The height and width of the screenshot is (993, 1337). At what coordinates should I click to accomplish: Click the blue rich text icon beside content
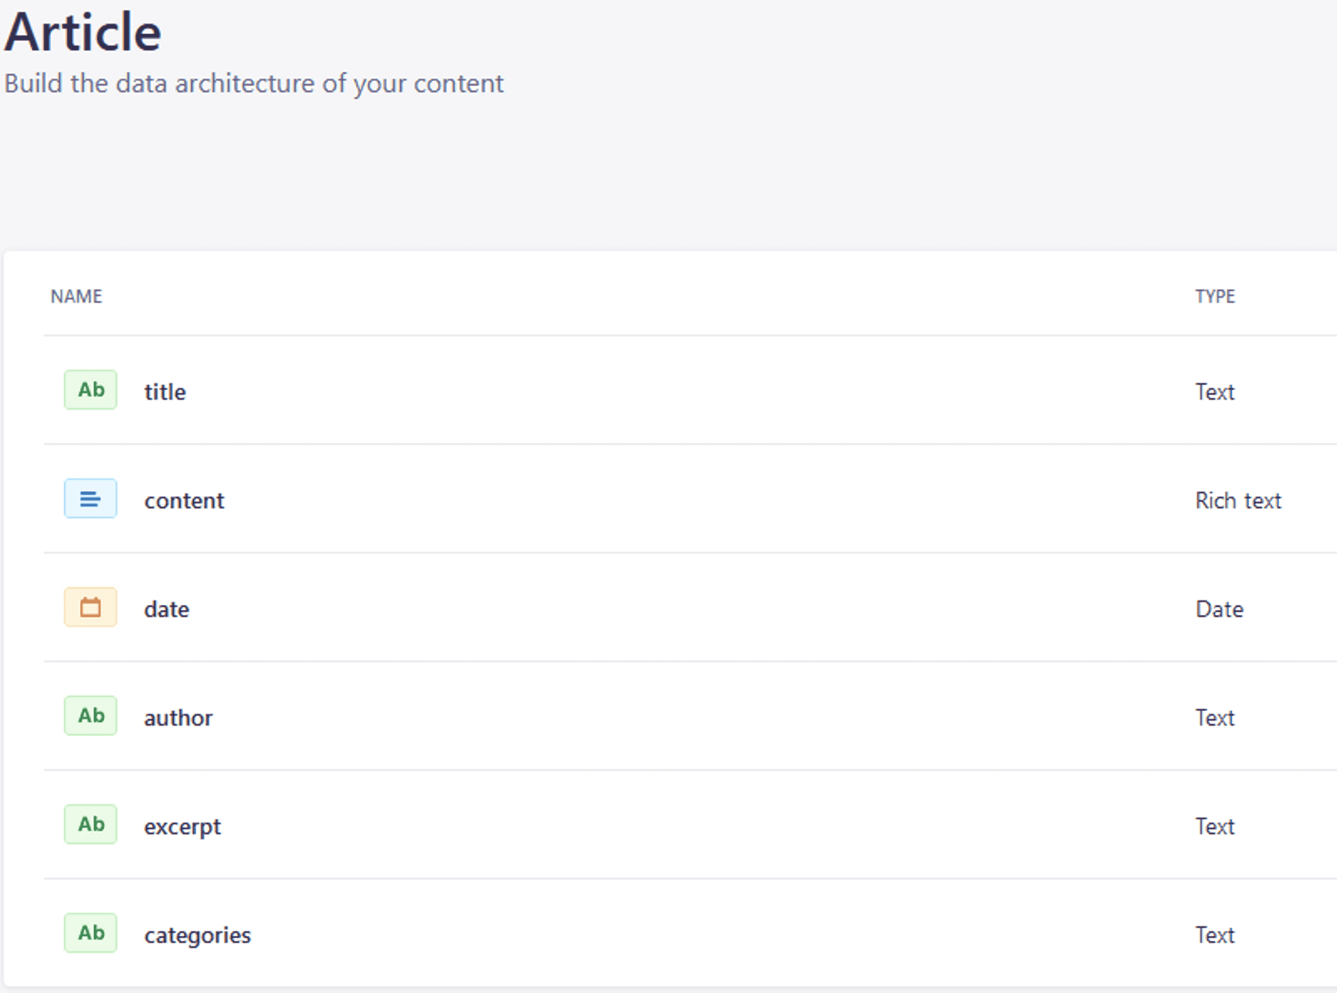point(91,499)
